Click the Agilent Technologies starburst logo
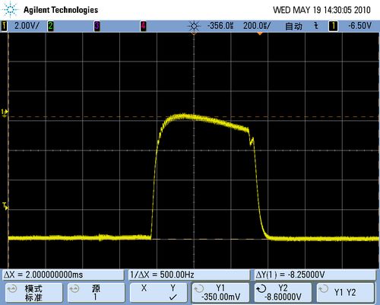Image resolution: width=380 pixels, height=305 pixels. [10, 9]
